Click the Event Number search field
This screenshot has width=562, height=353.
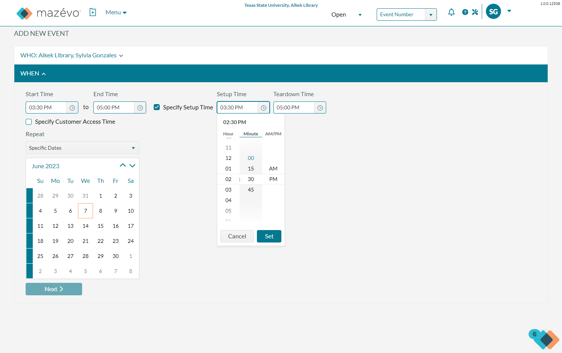tap(401, 15)
